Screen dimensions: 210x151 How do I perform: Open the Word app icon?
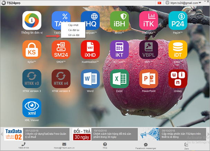[x=90, y=79]
